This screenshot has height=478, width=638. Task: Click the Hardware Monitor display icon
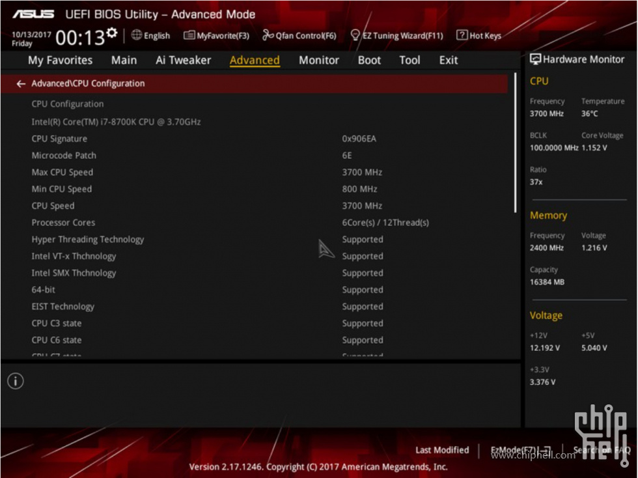[535, 59]
